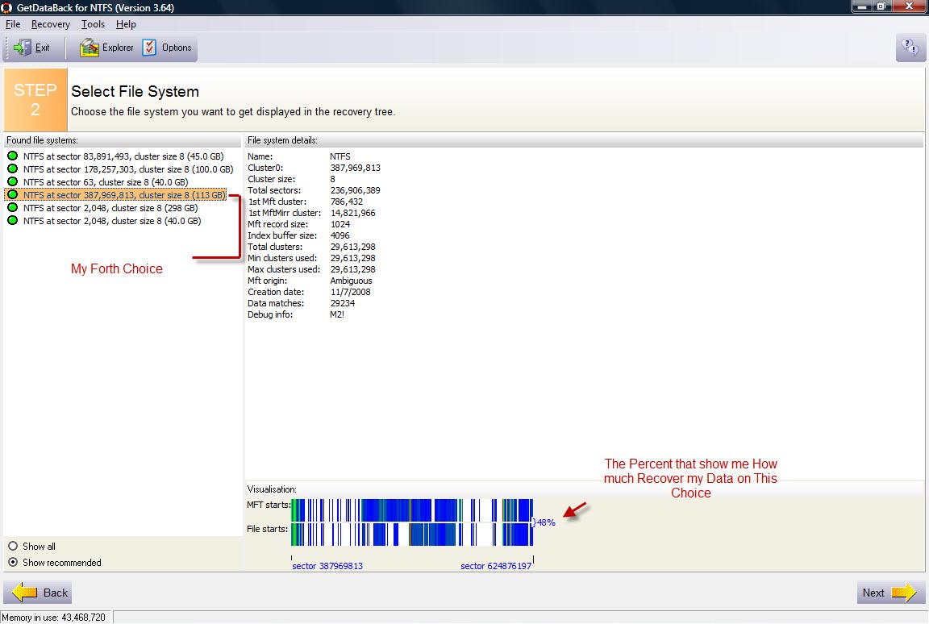This screenshot has height=624, width=929.
Task: Click the Exit door icon in the toolbar
Action: [23, 48]
